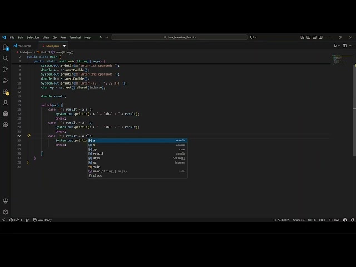Open the View menu
This screenshot has height=267, width=356.
point(46,37)
